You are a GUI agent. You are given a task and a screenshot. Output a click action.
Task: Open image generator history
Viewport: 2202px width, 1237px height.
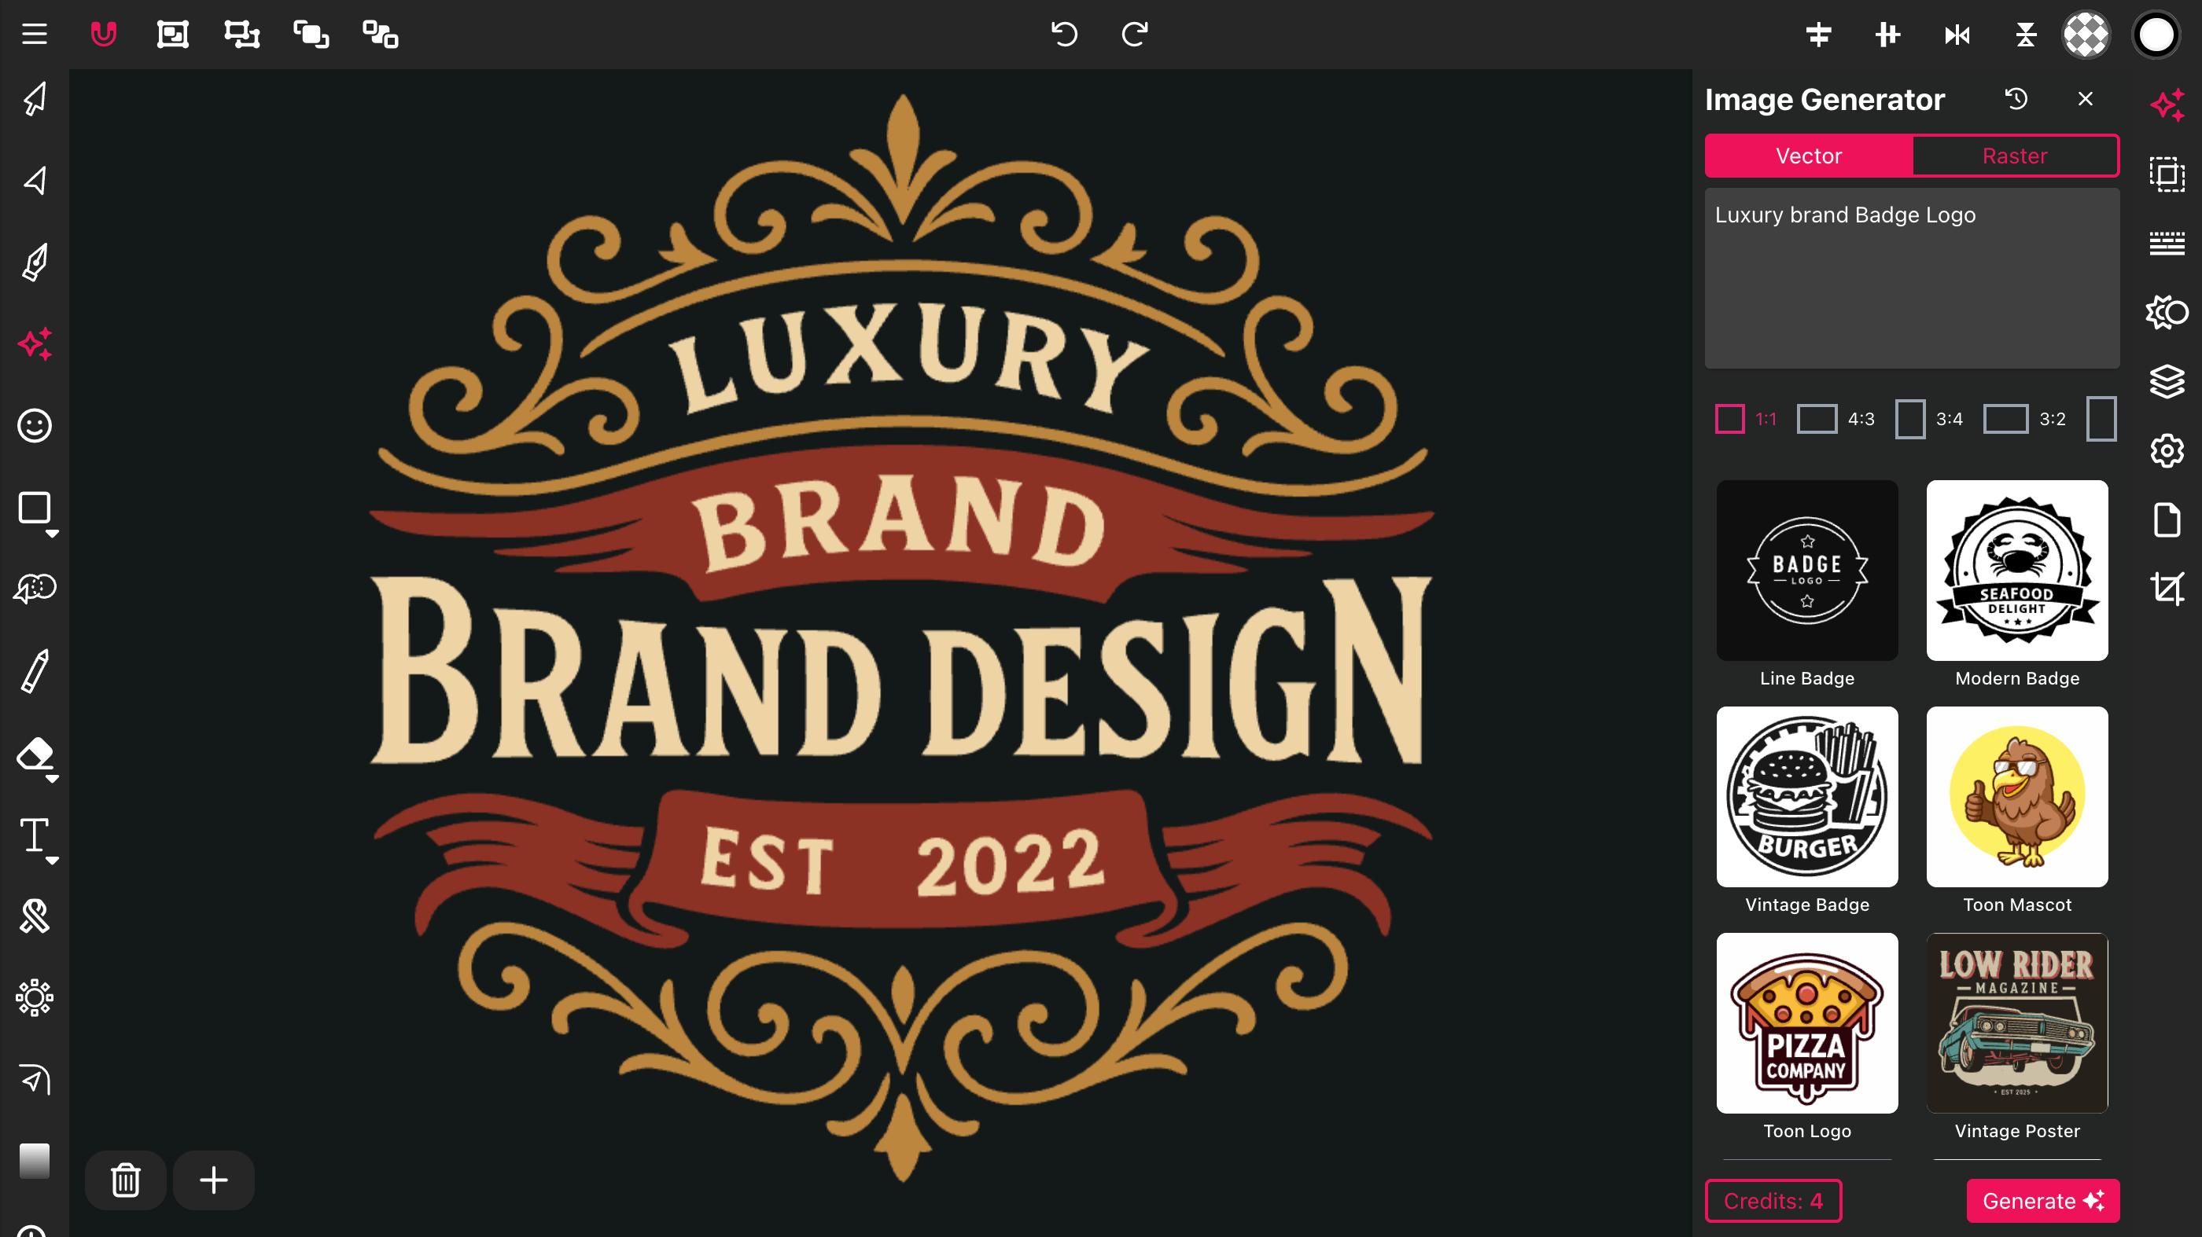tap(2016, 99)
